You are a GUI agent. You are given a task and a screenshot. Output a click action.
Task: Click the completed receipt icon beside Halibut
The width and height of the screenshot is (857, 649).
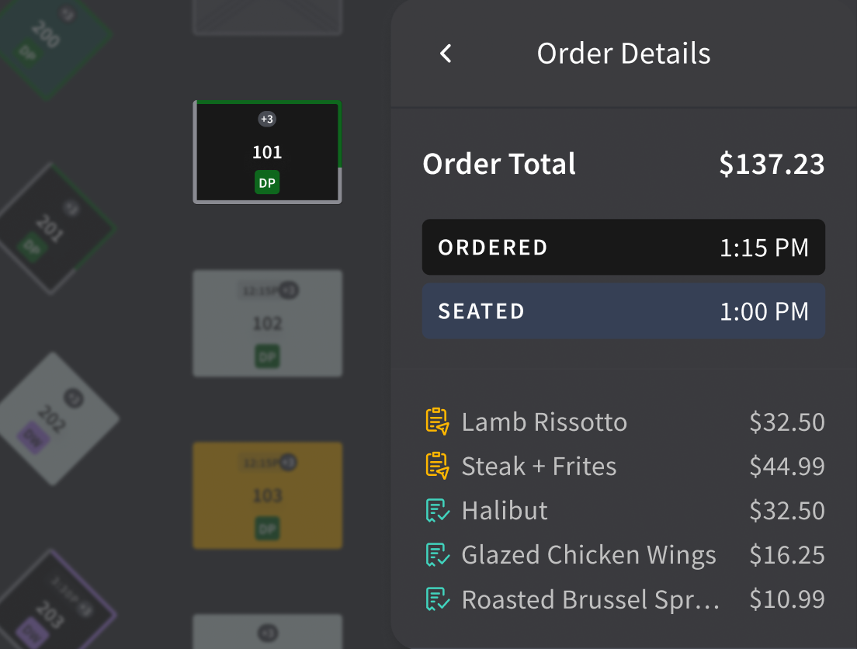coord(437,510)
